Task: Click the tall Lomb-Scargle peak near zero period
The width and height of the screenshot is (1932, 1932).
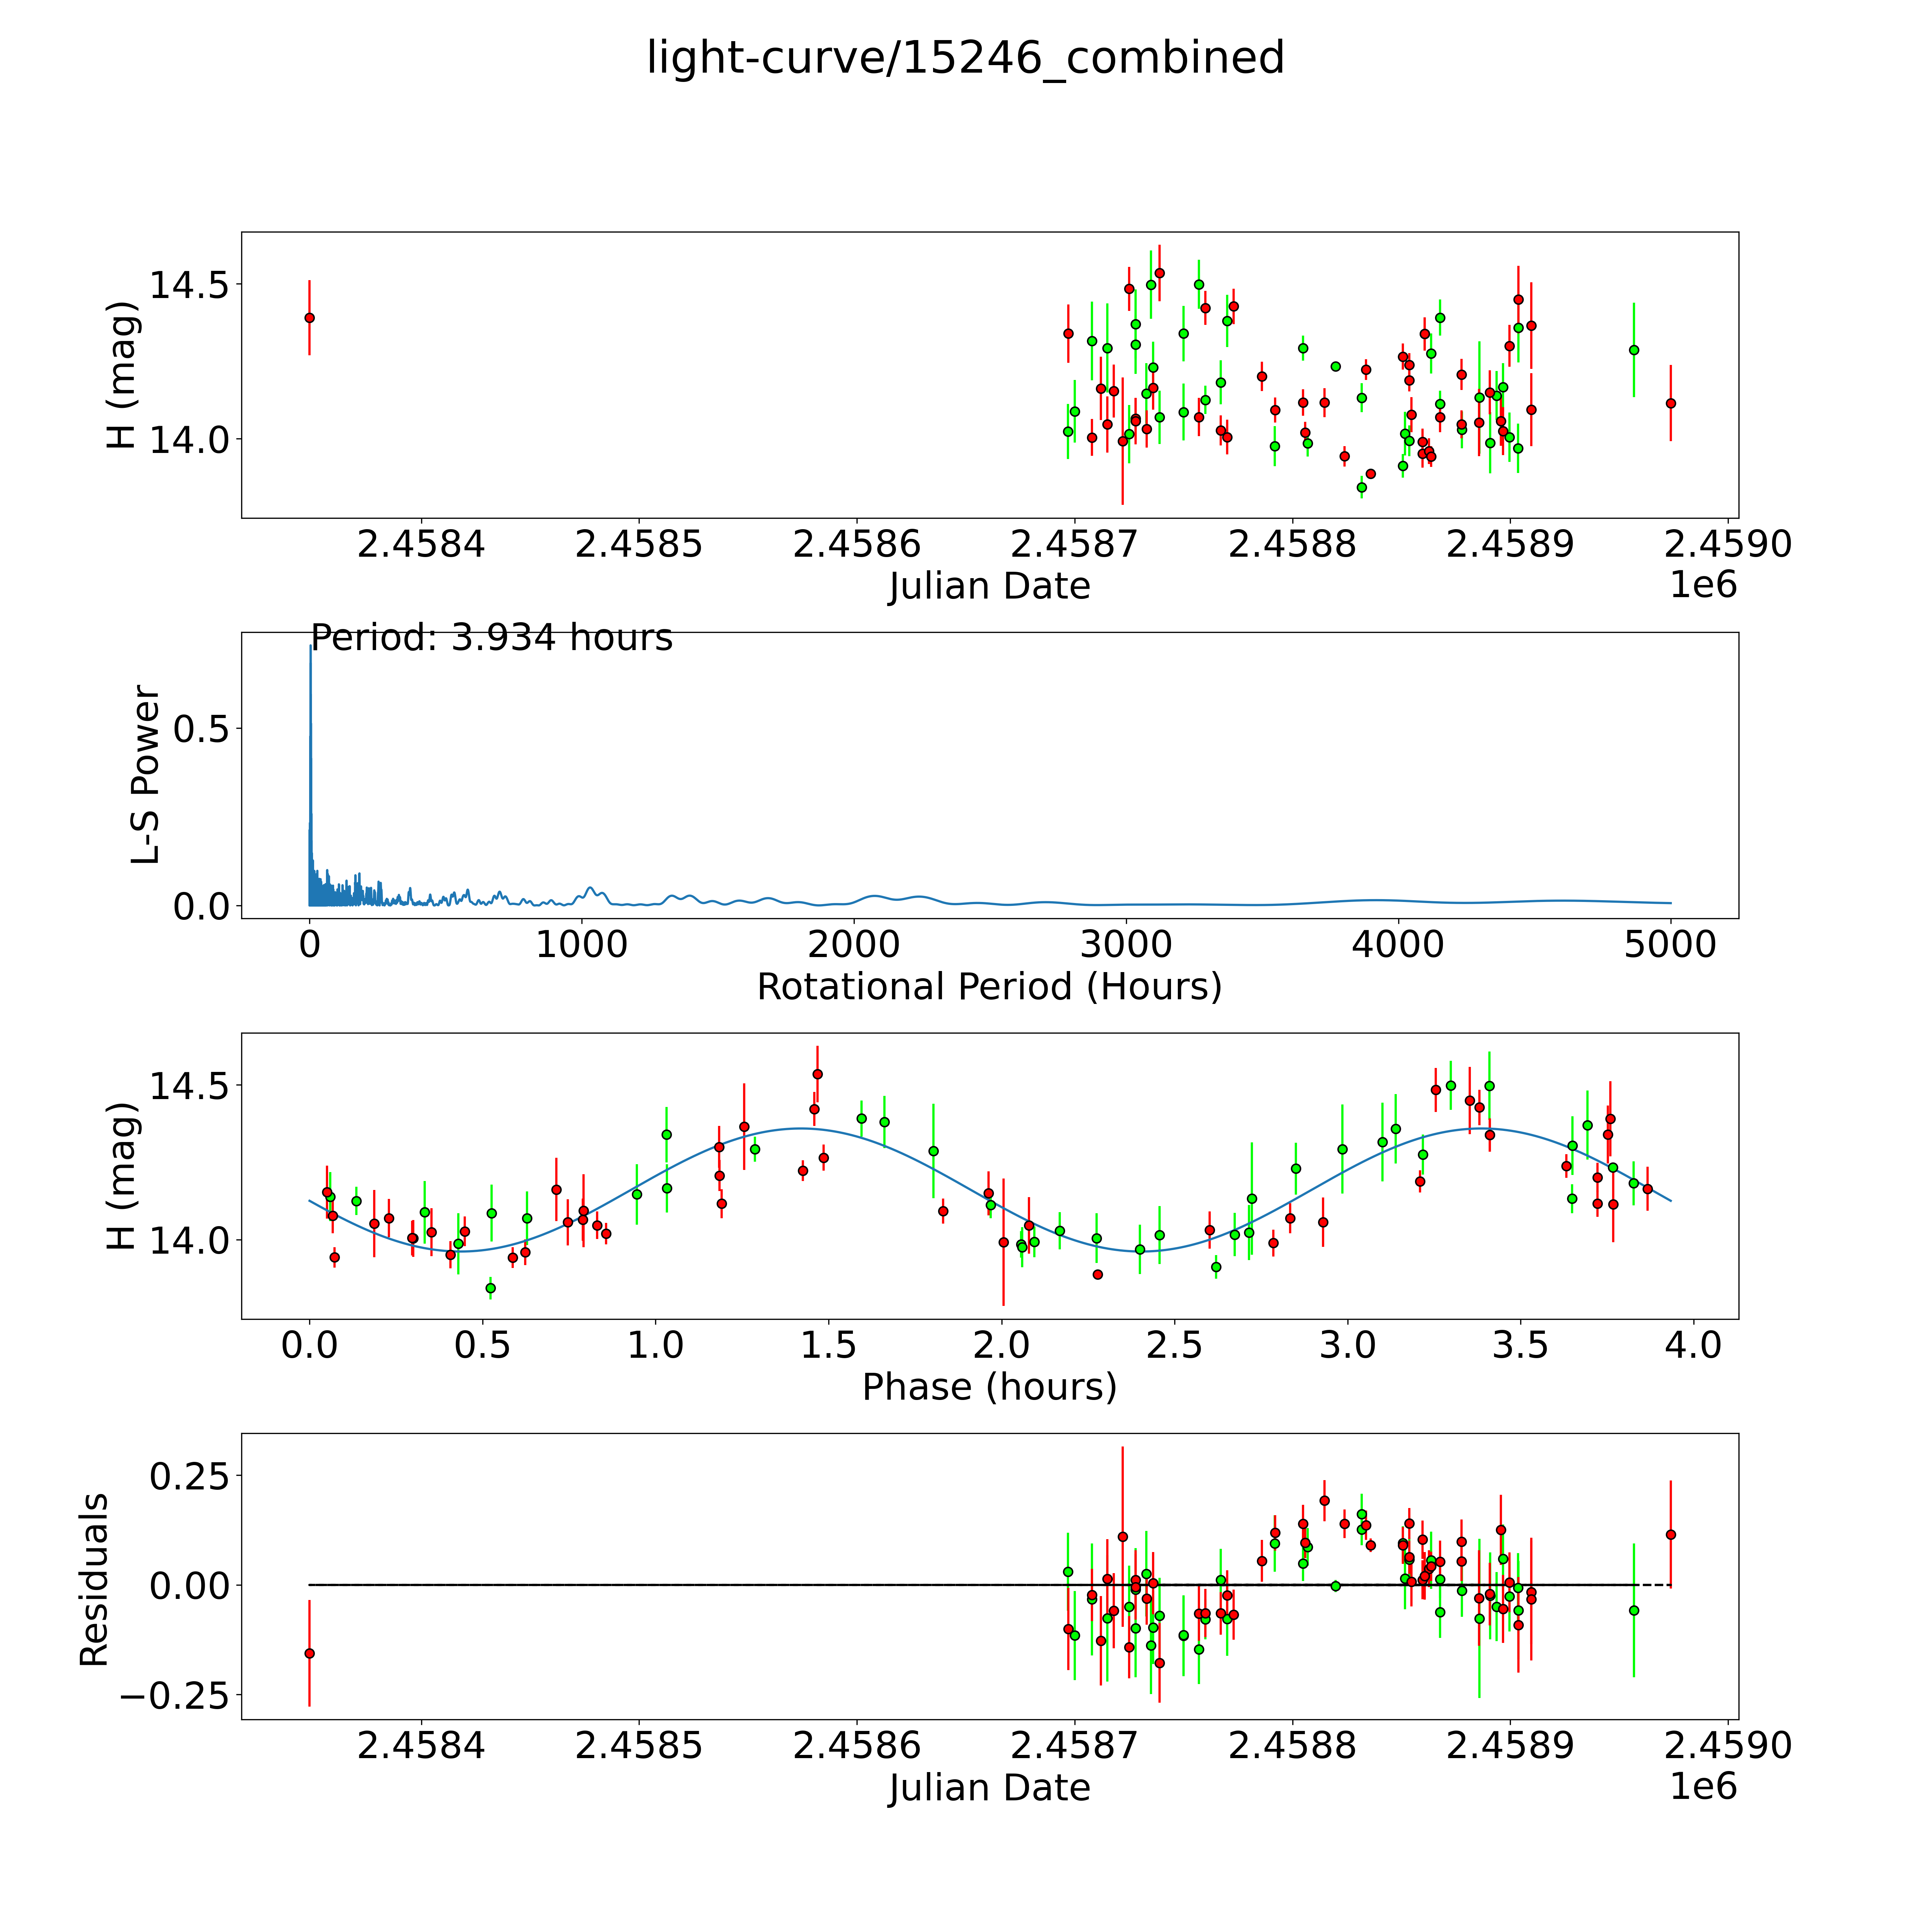Action: coord(310,700)
